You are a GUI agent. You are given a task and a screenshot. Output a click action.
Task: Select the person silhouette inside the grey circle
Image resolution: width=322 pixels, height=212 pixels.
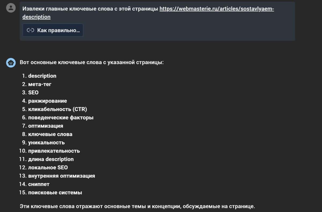click(x=10, y=8)
